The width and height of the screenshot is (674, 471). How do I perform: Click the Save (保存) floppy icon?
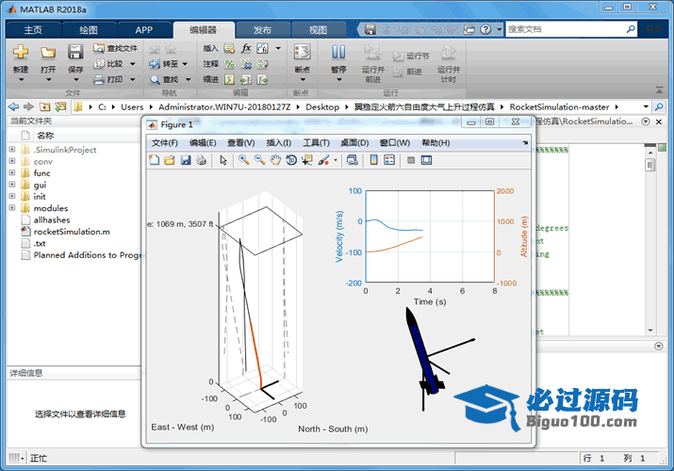[75, 52]
